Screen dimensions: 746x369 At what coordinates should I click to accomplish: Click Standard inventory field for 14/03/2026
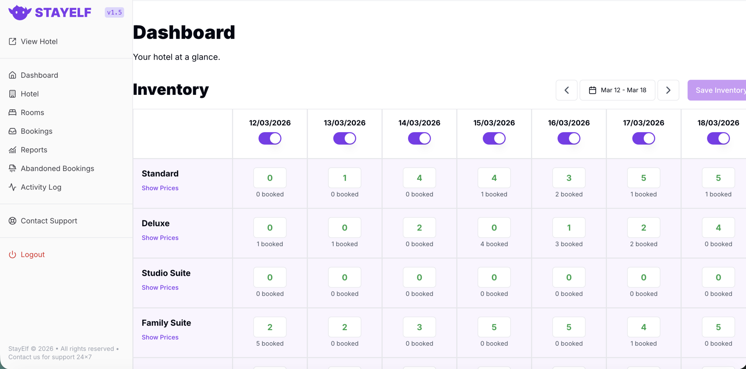pyautogui.click(x=419, y=178)
